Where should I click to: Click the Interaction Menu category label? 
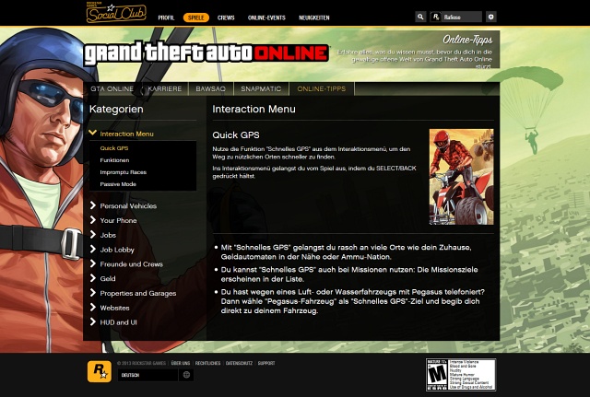(x=126, y=134)
